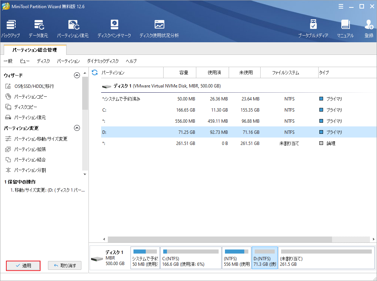This screenshot has height=281, width=377.
Task: Sort by the ファイルシステム column header
Action: click(289, 72)
